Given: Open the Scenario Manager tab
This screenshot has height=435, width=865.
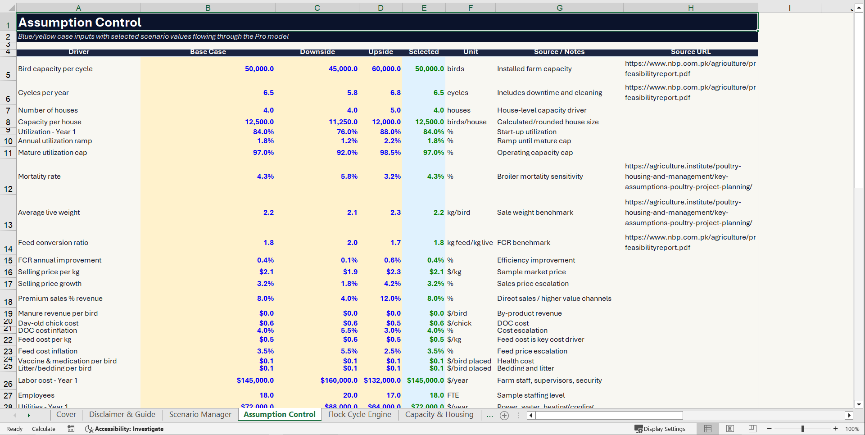Looking at the screenshot, I should tap(200, 415).
